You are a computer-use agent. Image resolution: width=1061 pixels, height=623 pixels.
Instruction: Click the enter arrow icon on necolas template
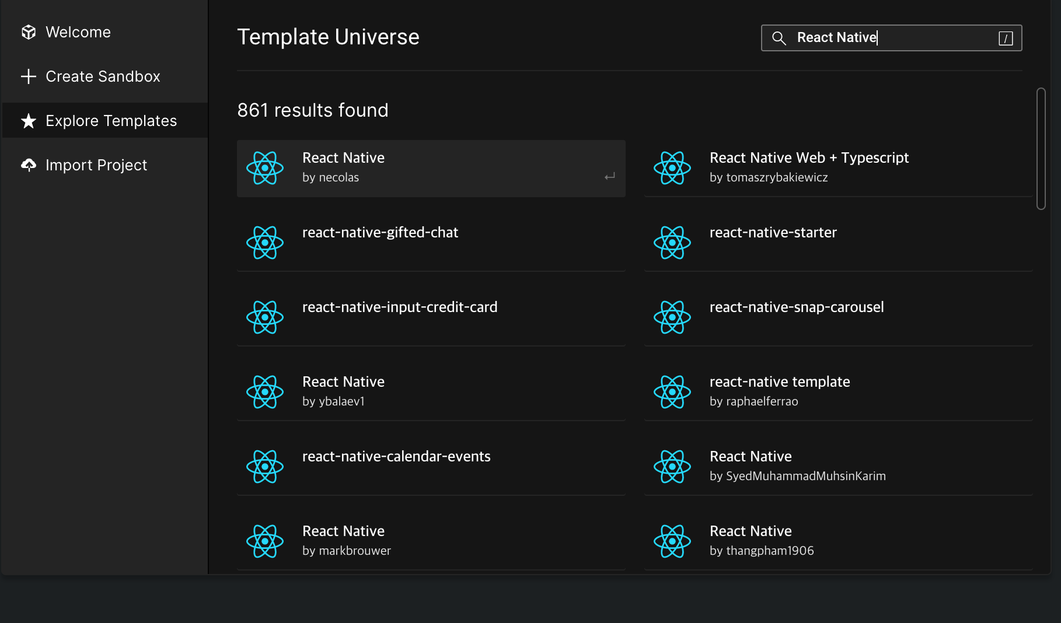pyautogui.click(x=610, y=176)
